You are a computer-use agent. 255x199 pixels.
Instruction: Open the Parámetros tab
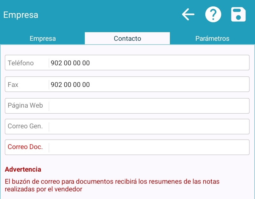point(212,39)
